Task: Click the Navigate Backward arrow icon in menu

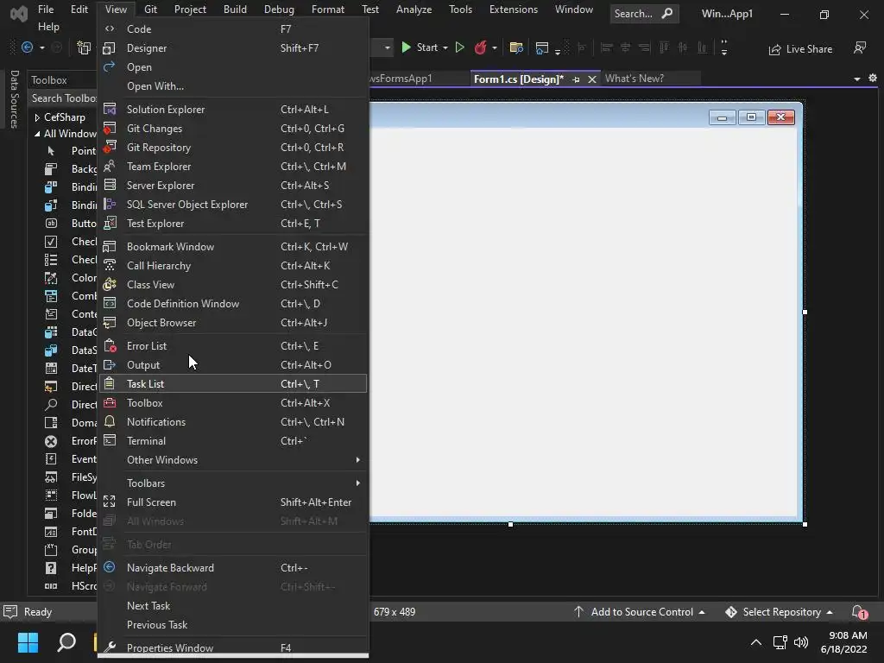Action: pos(110,567)
